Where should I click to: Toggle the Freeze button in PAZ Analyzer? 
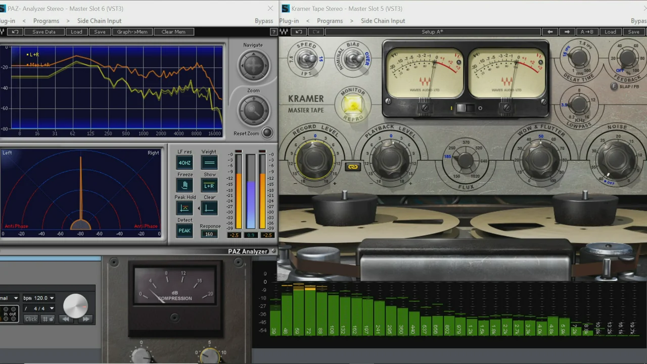(184, 185)
